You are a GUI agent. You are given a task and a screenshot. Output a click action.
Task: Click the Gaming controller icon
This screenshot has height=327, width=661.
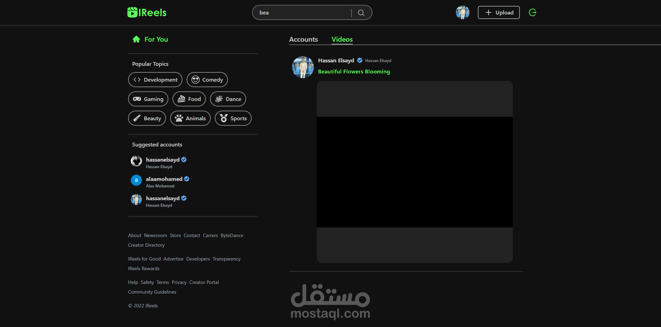coord(137,99)
